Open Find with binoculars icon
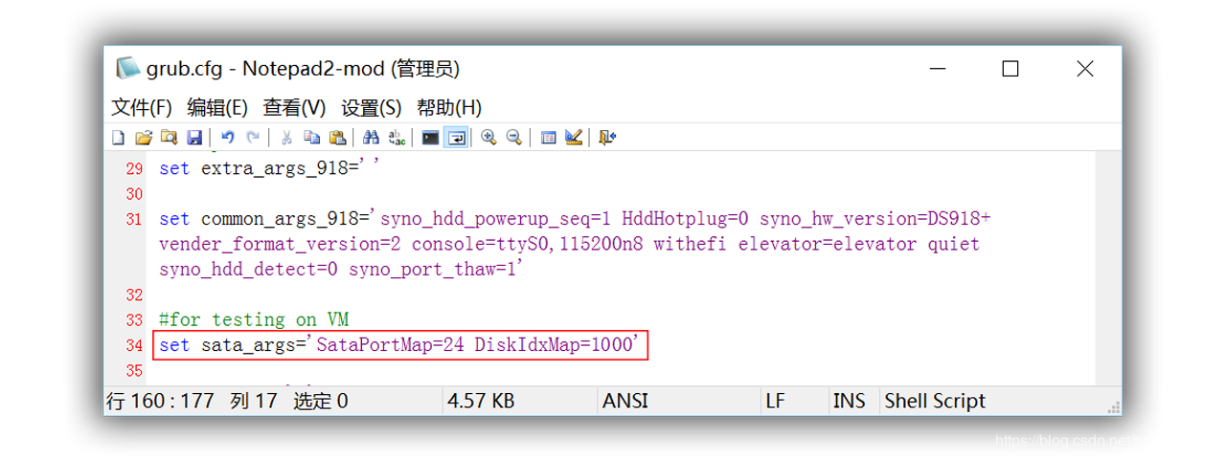This screenshot has width=1226, height=459. pyautogui.click(x=371, y=138)
